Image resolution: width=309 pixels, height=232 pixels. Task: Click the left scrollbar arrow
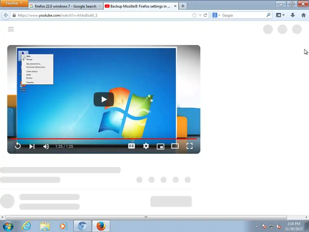tap(2, 217)
